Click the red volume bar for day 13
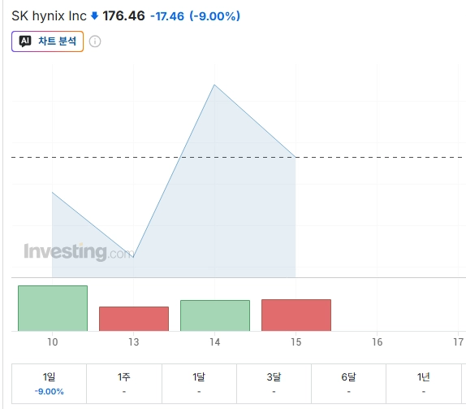The width and height of the screenshot is (466, 409). click(134, 319)
